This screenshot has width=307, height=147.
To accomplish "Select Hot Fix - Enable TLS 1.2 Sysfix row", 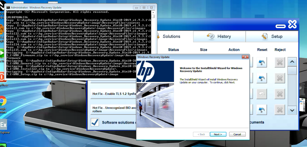I will click(x=114, y=93).
